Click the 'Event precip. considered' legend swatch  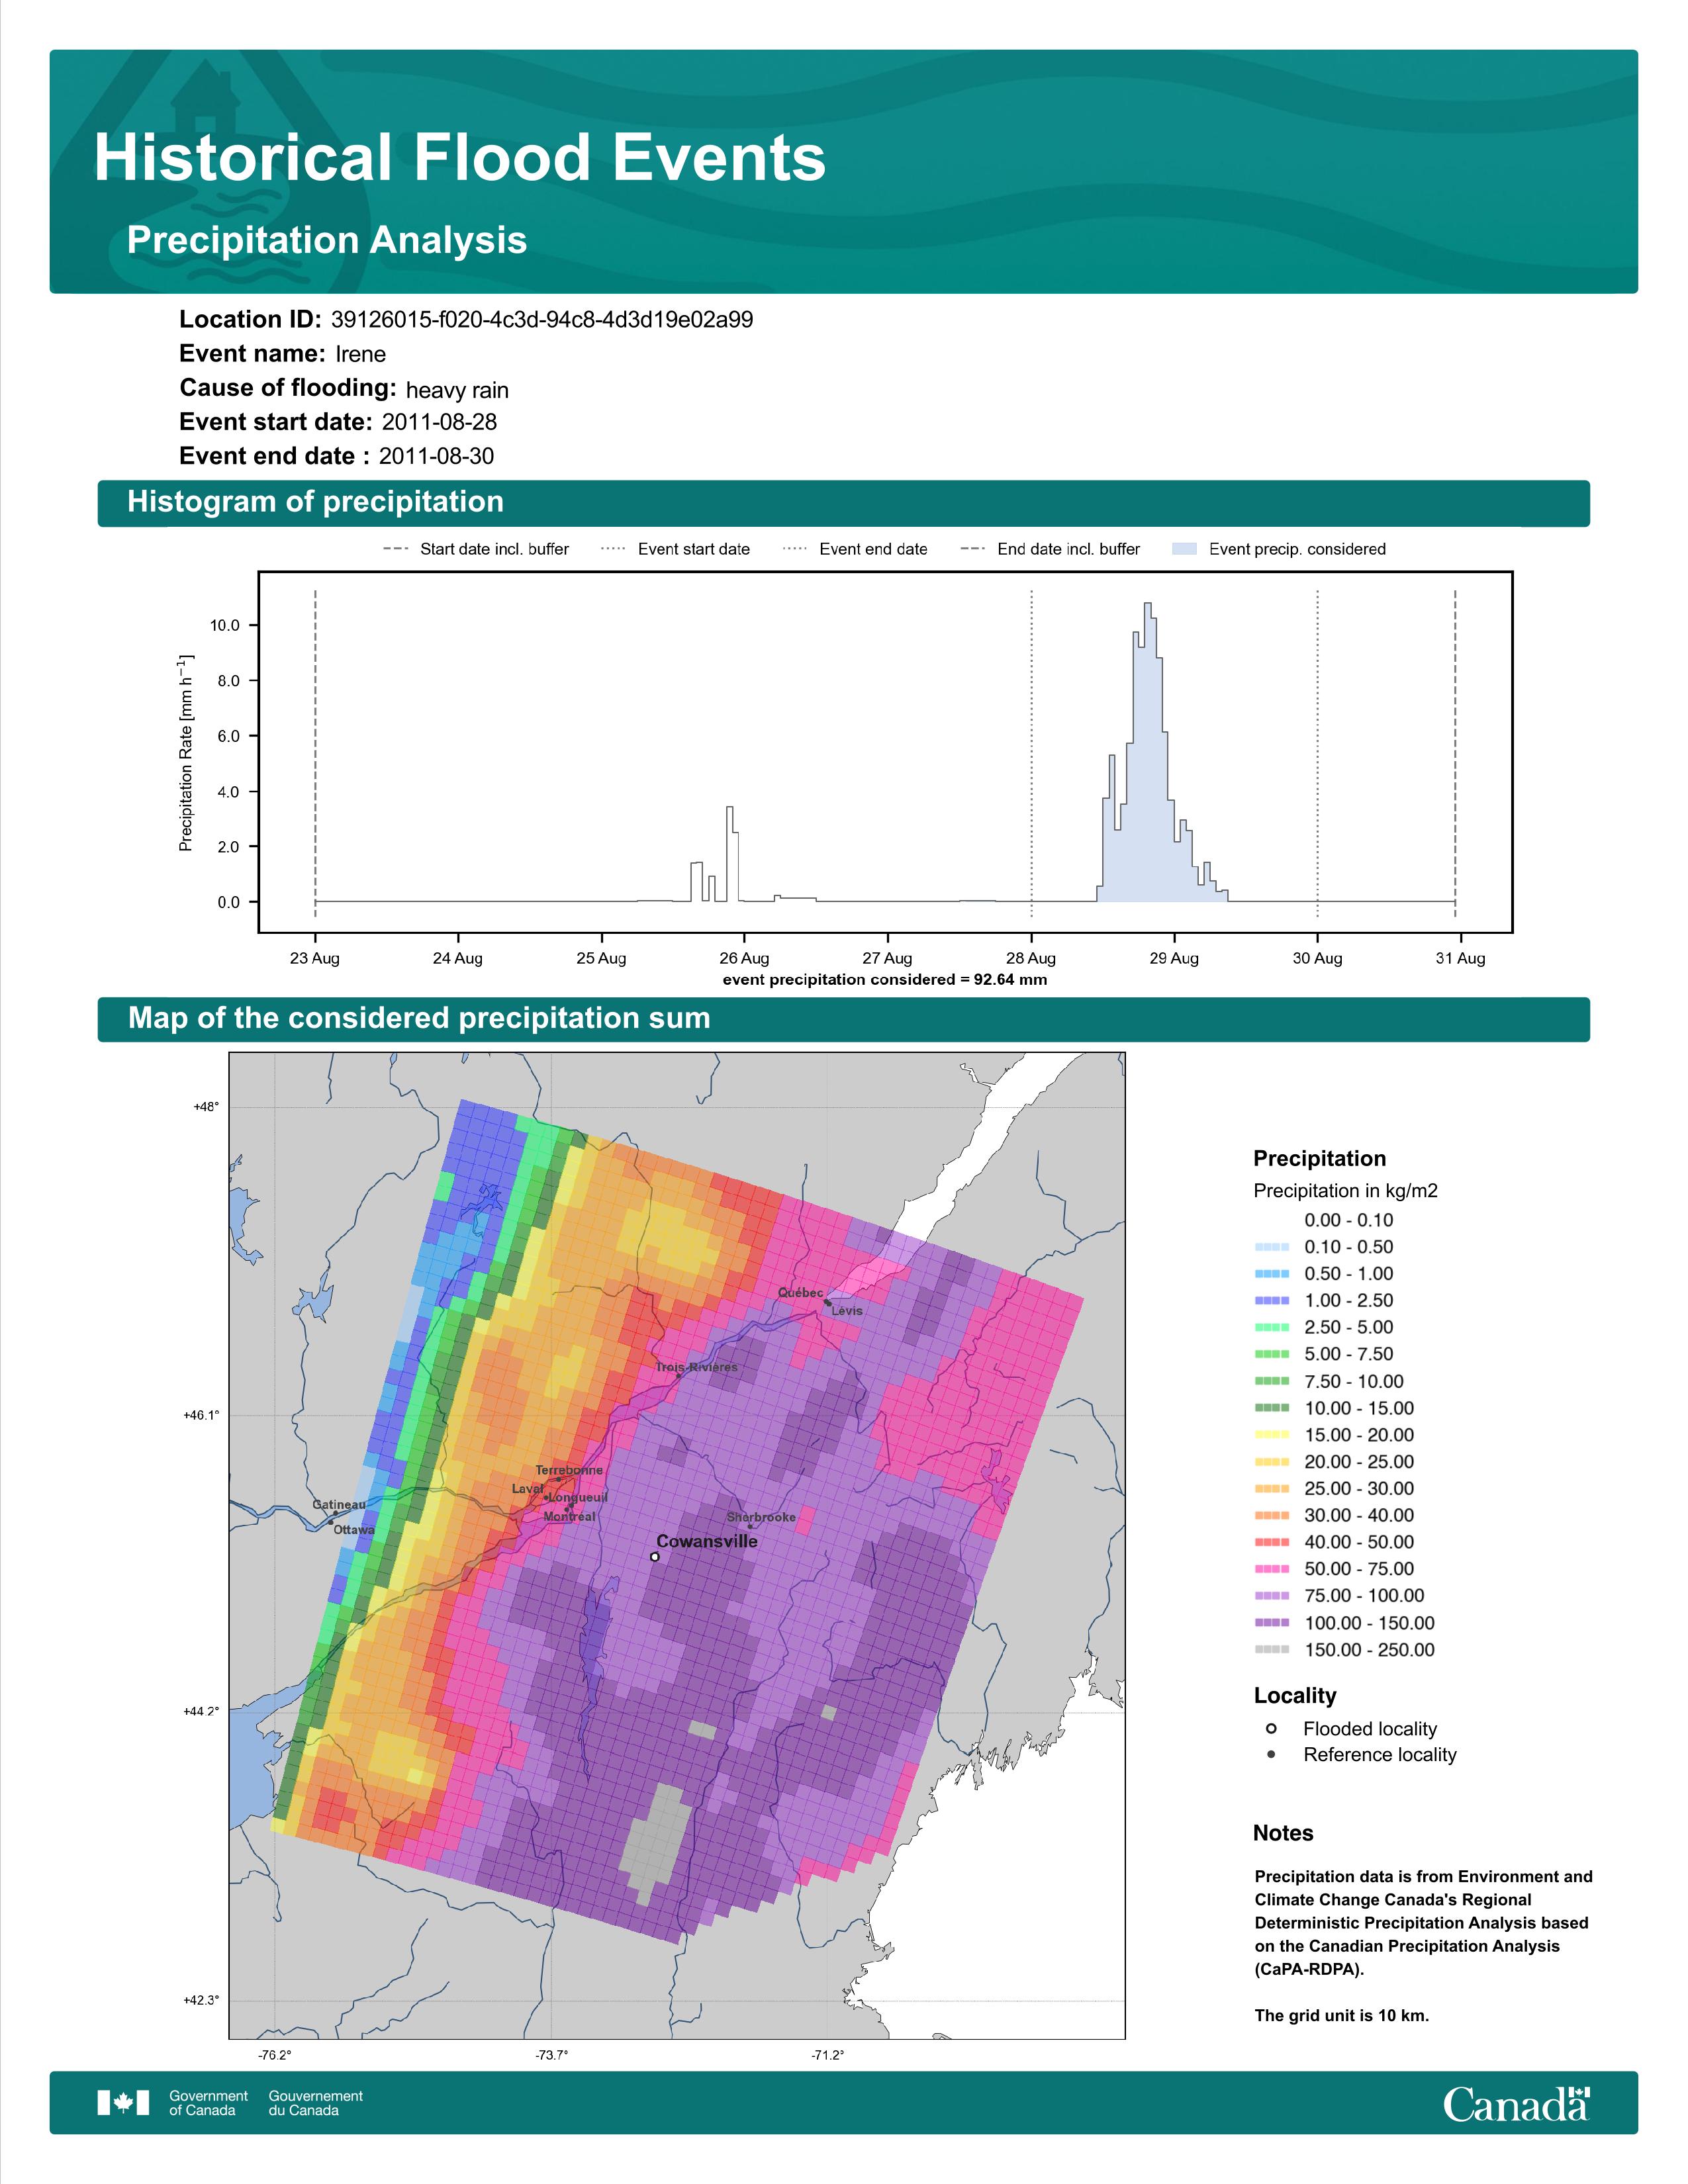point(1184,549)
